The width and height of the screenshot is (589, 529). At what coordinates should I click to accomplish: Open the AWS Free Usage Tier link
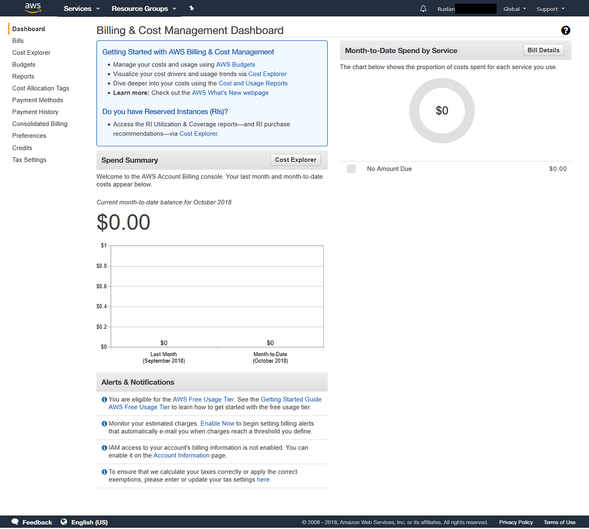pyautogui.click(x=203, y=399)
